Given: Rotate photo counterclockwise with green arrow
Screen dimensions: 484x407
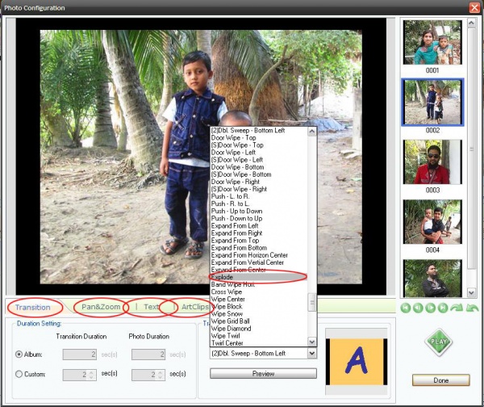Looking at the screenshot, I should pos(472,308).
